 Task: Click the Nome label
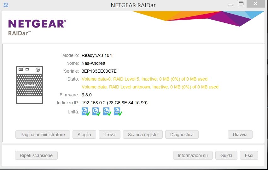pyautogui.click(x=73, y=63)
